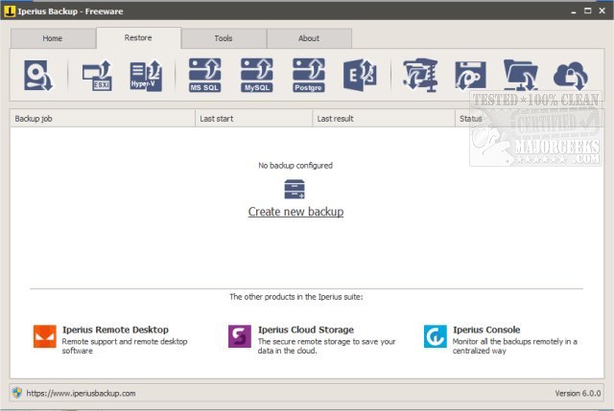Open the Exchange restore tool
Screen dimensions: 614x411
pos(360,75)
